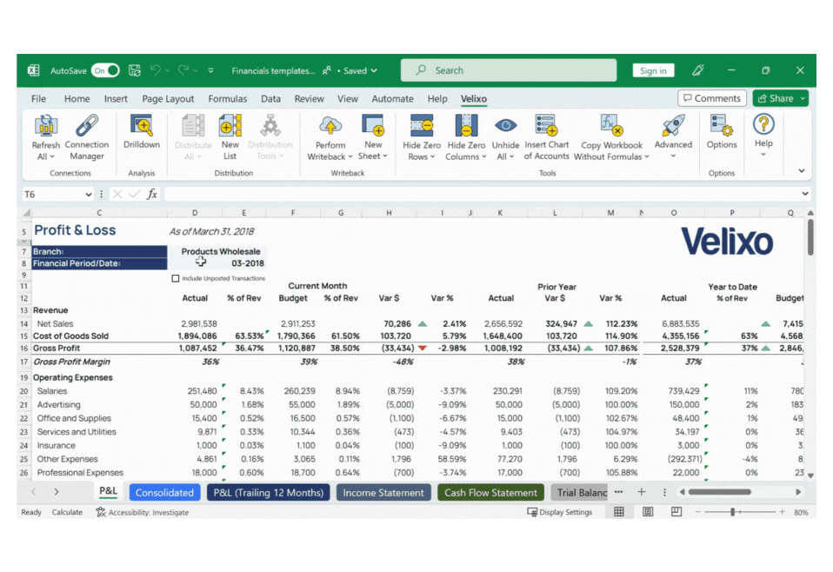Click inside the formula bar

coord(348,193)
